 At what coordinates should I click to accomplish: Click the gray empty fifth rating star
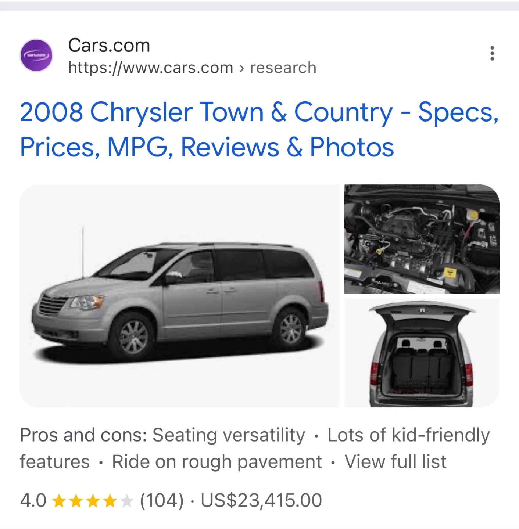pyautogui.click(x=127, y=501)
